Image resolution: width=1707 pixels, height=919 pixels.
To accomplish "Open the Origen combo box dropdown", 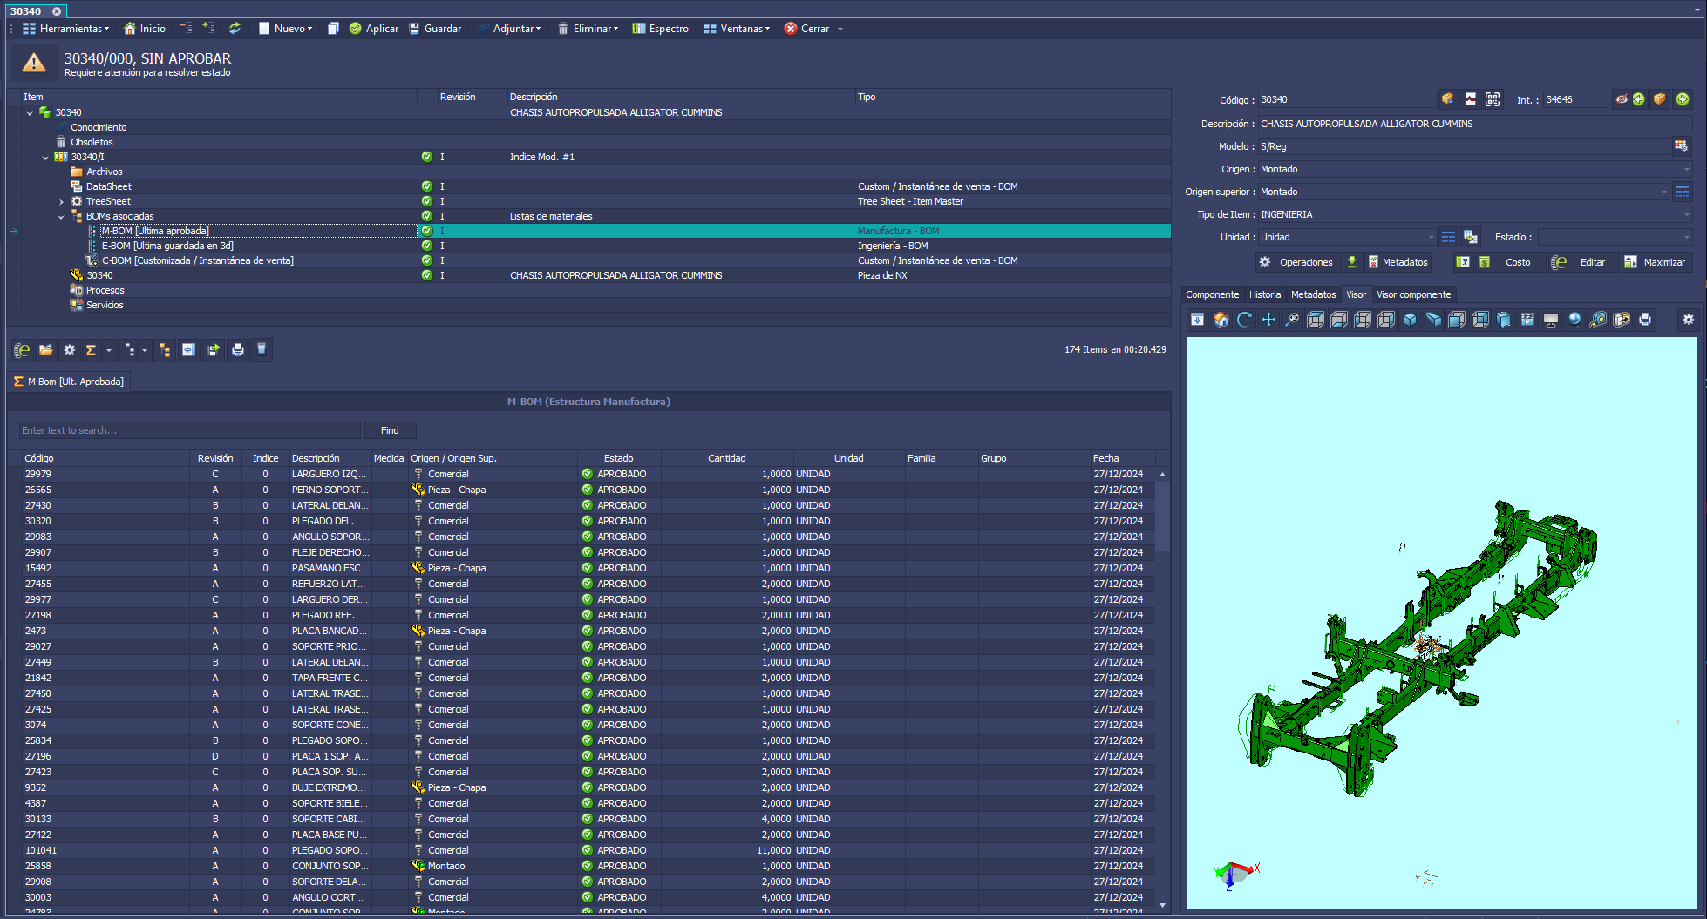I will (1686, 169).
